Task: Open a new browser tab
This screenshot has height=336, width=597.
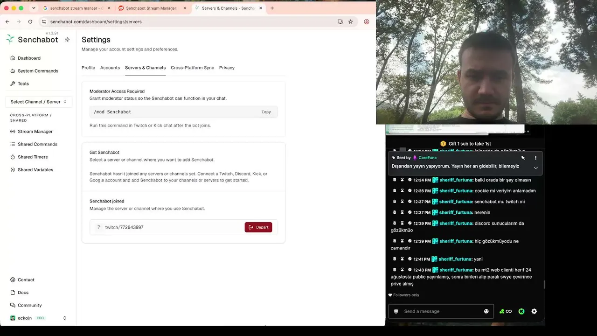Action: (272, 8)
